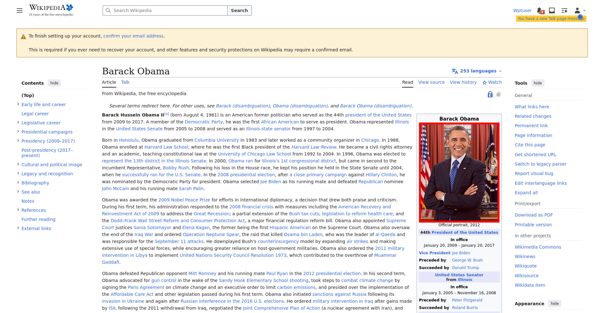Go to Post-presidency section in Contents
This screenshot has height=313, width=604.
47,153
